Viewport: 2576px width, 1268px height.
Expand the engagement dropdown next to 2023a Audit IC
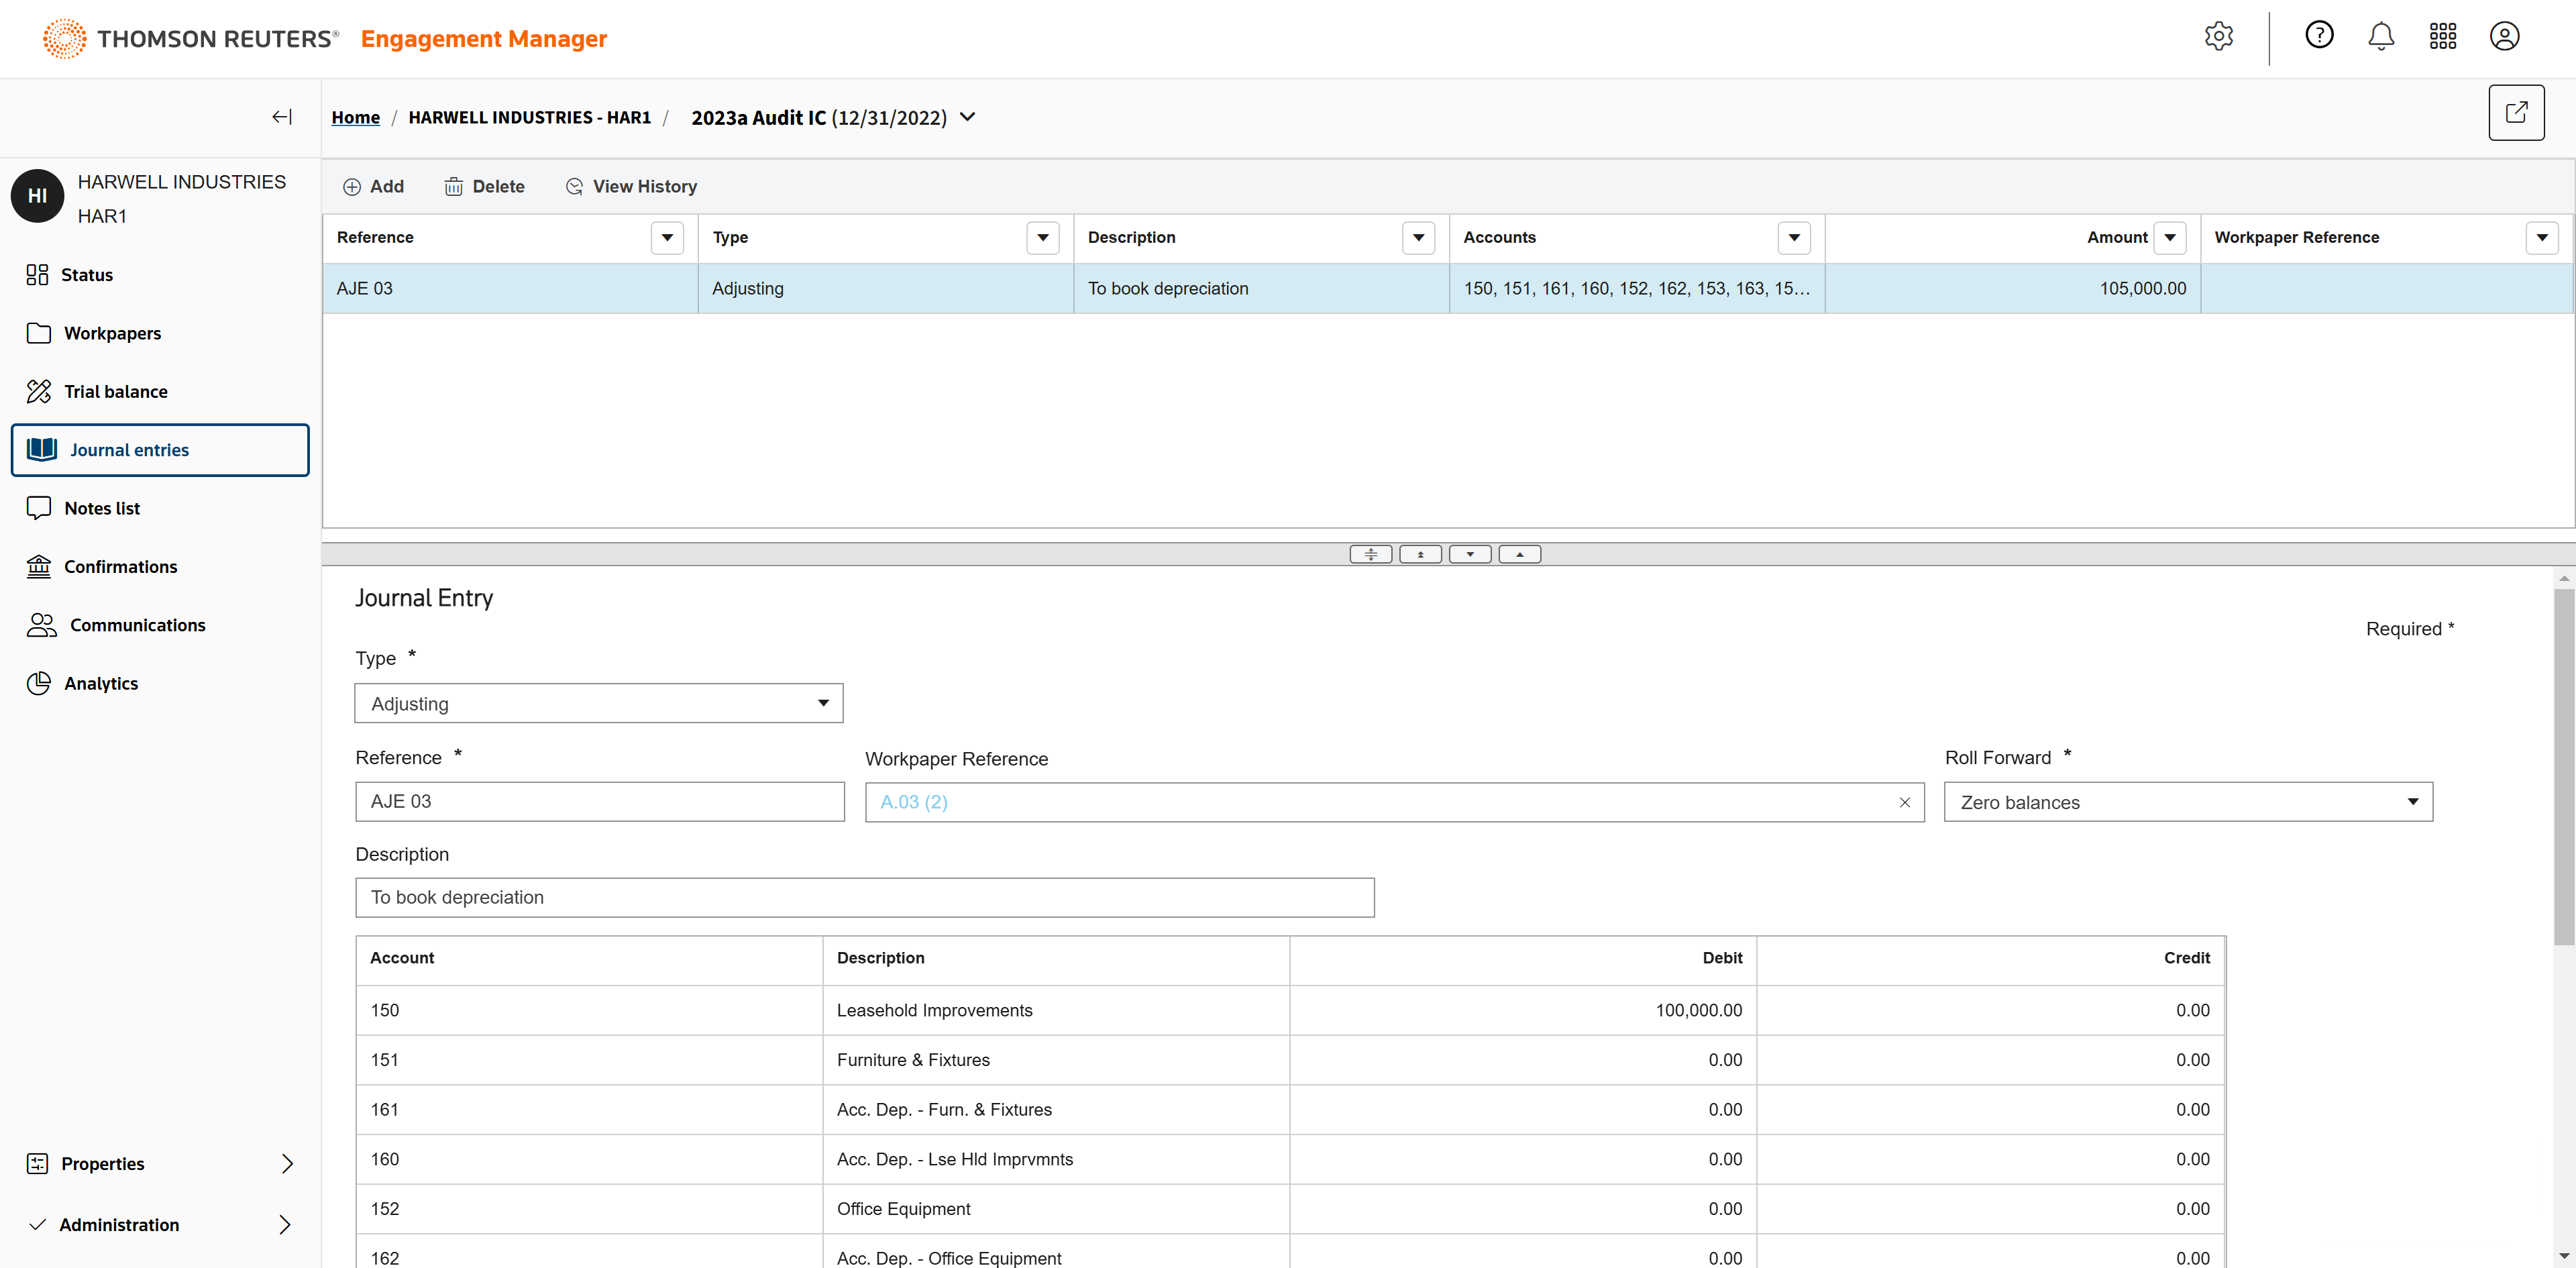pos(967,117)
